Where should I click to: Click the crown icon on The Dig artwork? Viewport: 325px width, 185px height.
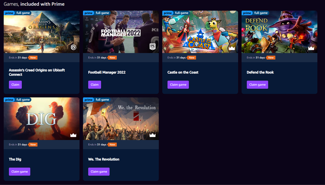point(73,135)
